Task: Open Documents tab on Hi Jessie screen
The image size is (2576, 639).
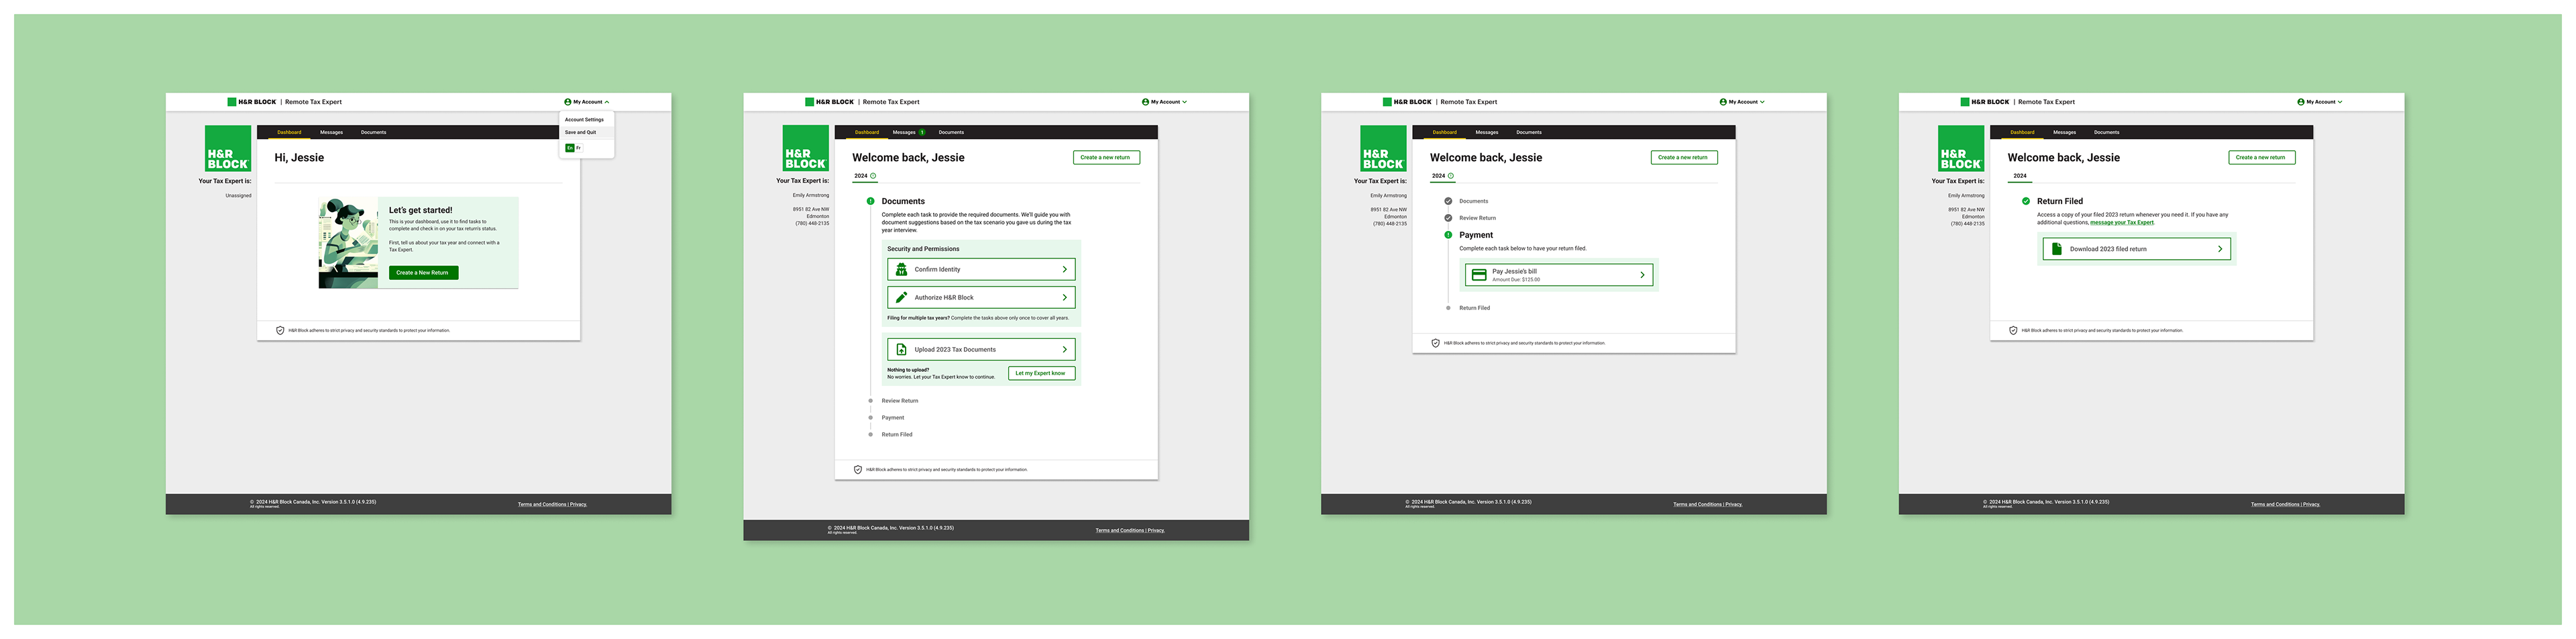Action: coord(373,132)
